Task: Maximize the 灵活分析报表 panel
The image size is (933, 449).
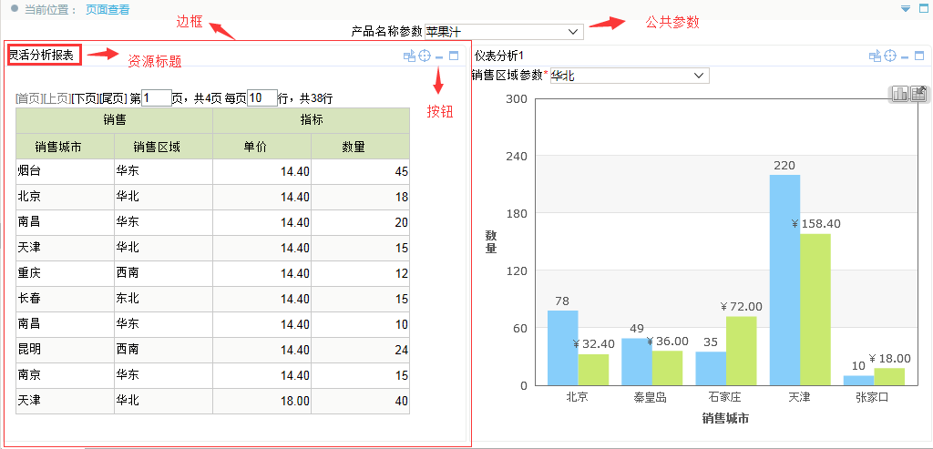Action: point(454,56)
